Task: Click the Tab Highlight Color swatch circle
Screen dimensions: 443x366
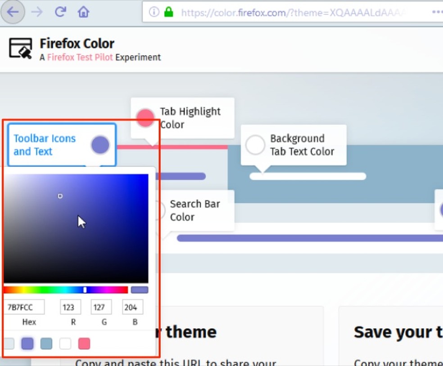Action: 145,117
